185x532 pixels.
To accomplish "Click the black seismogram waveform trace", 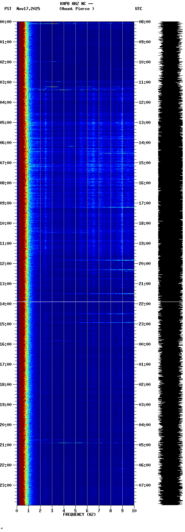I will click(x=171, y=263).
